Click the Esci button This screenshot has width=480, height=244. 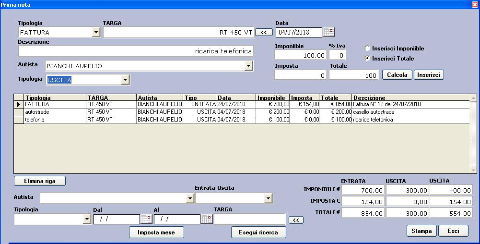(x=453, y=231)
